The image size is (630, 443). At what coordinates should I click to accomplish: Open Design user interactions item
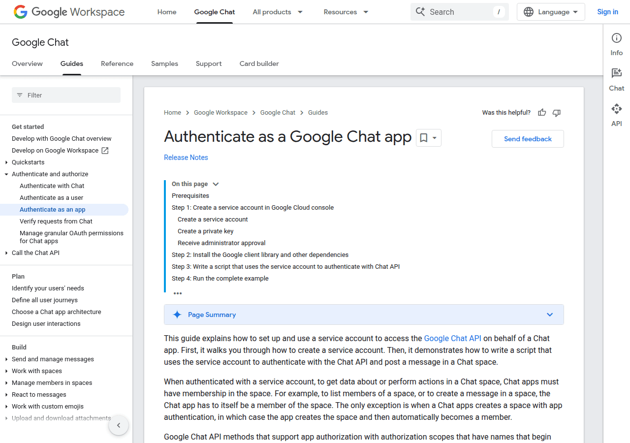46,324
